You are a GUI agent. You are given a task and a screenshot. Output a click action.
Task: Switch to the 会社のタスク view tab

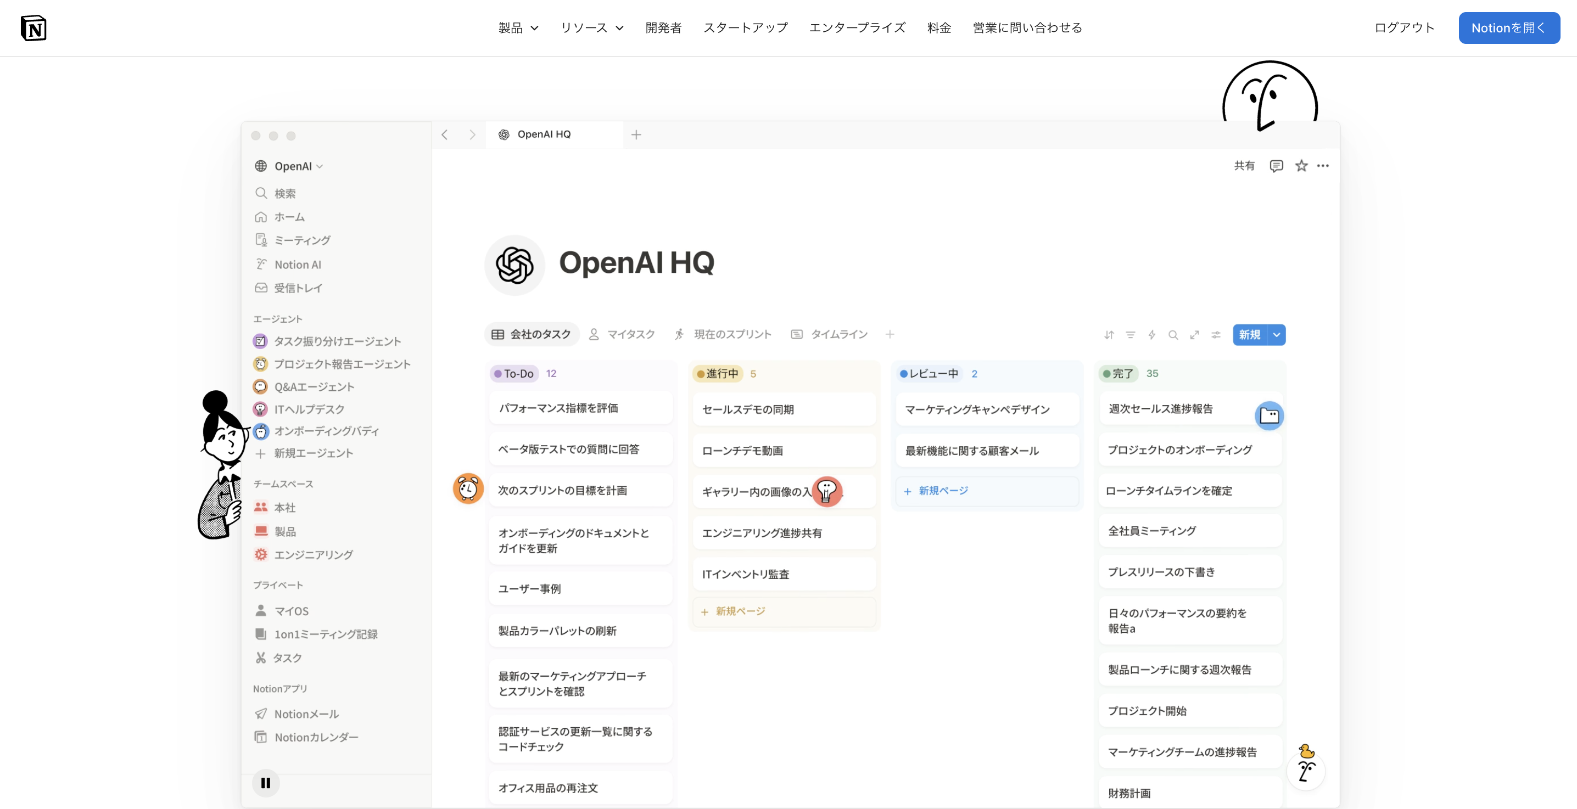click(532, 334)
